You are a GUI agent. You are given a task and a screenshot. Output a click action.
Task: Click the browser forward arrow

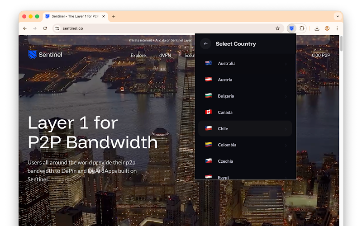tap(35, 28)
